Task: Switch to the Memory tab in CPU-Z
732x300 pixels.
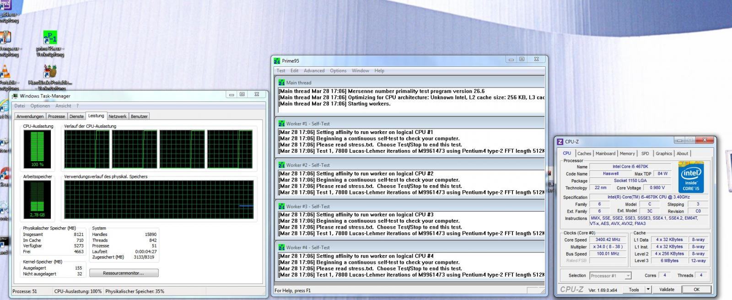Action: point(627,154)
